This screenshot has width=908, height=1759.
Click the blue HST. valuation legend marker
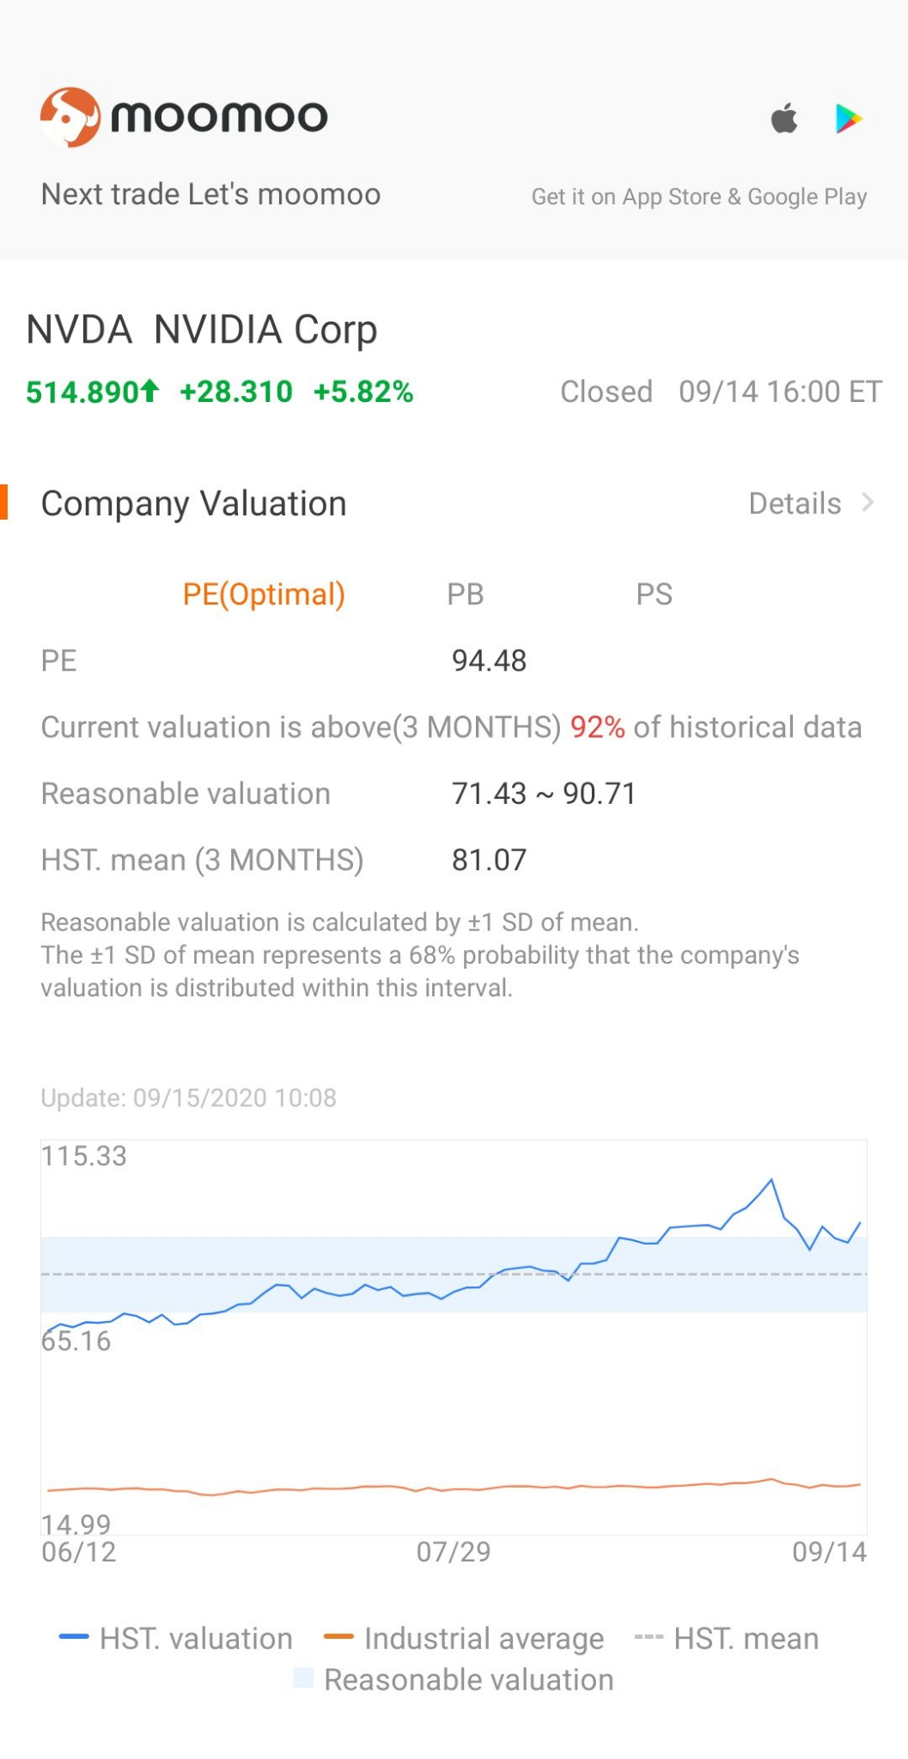74,1637
